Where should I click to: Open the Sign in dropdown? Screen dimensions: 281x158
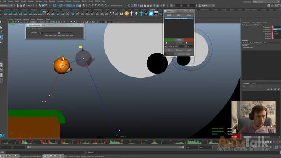206,6
